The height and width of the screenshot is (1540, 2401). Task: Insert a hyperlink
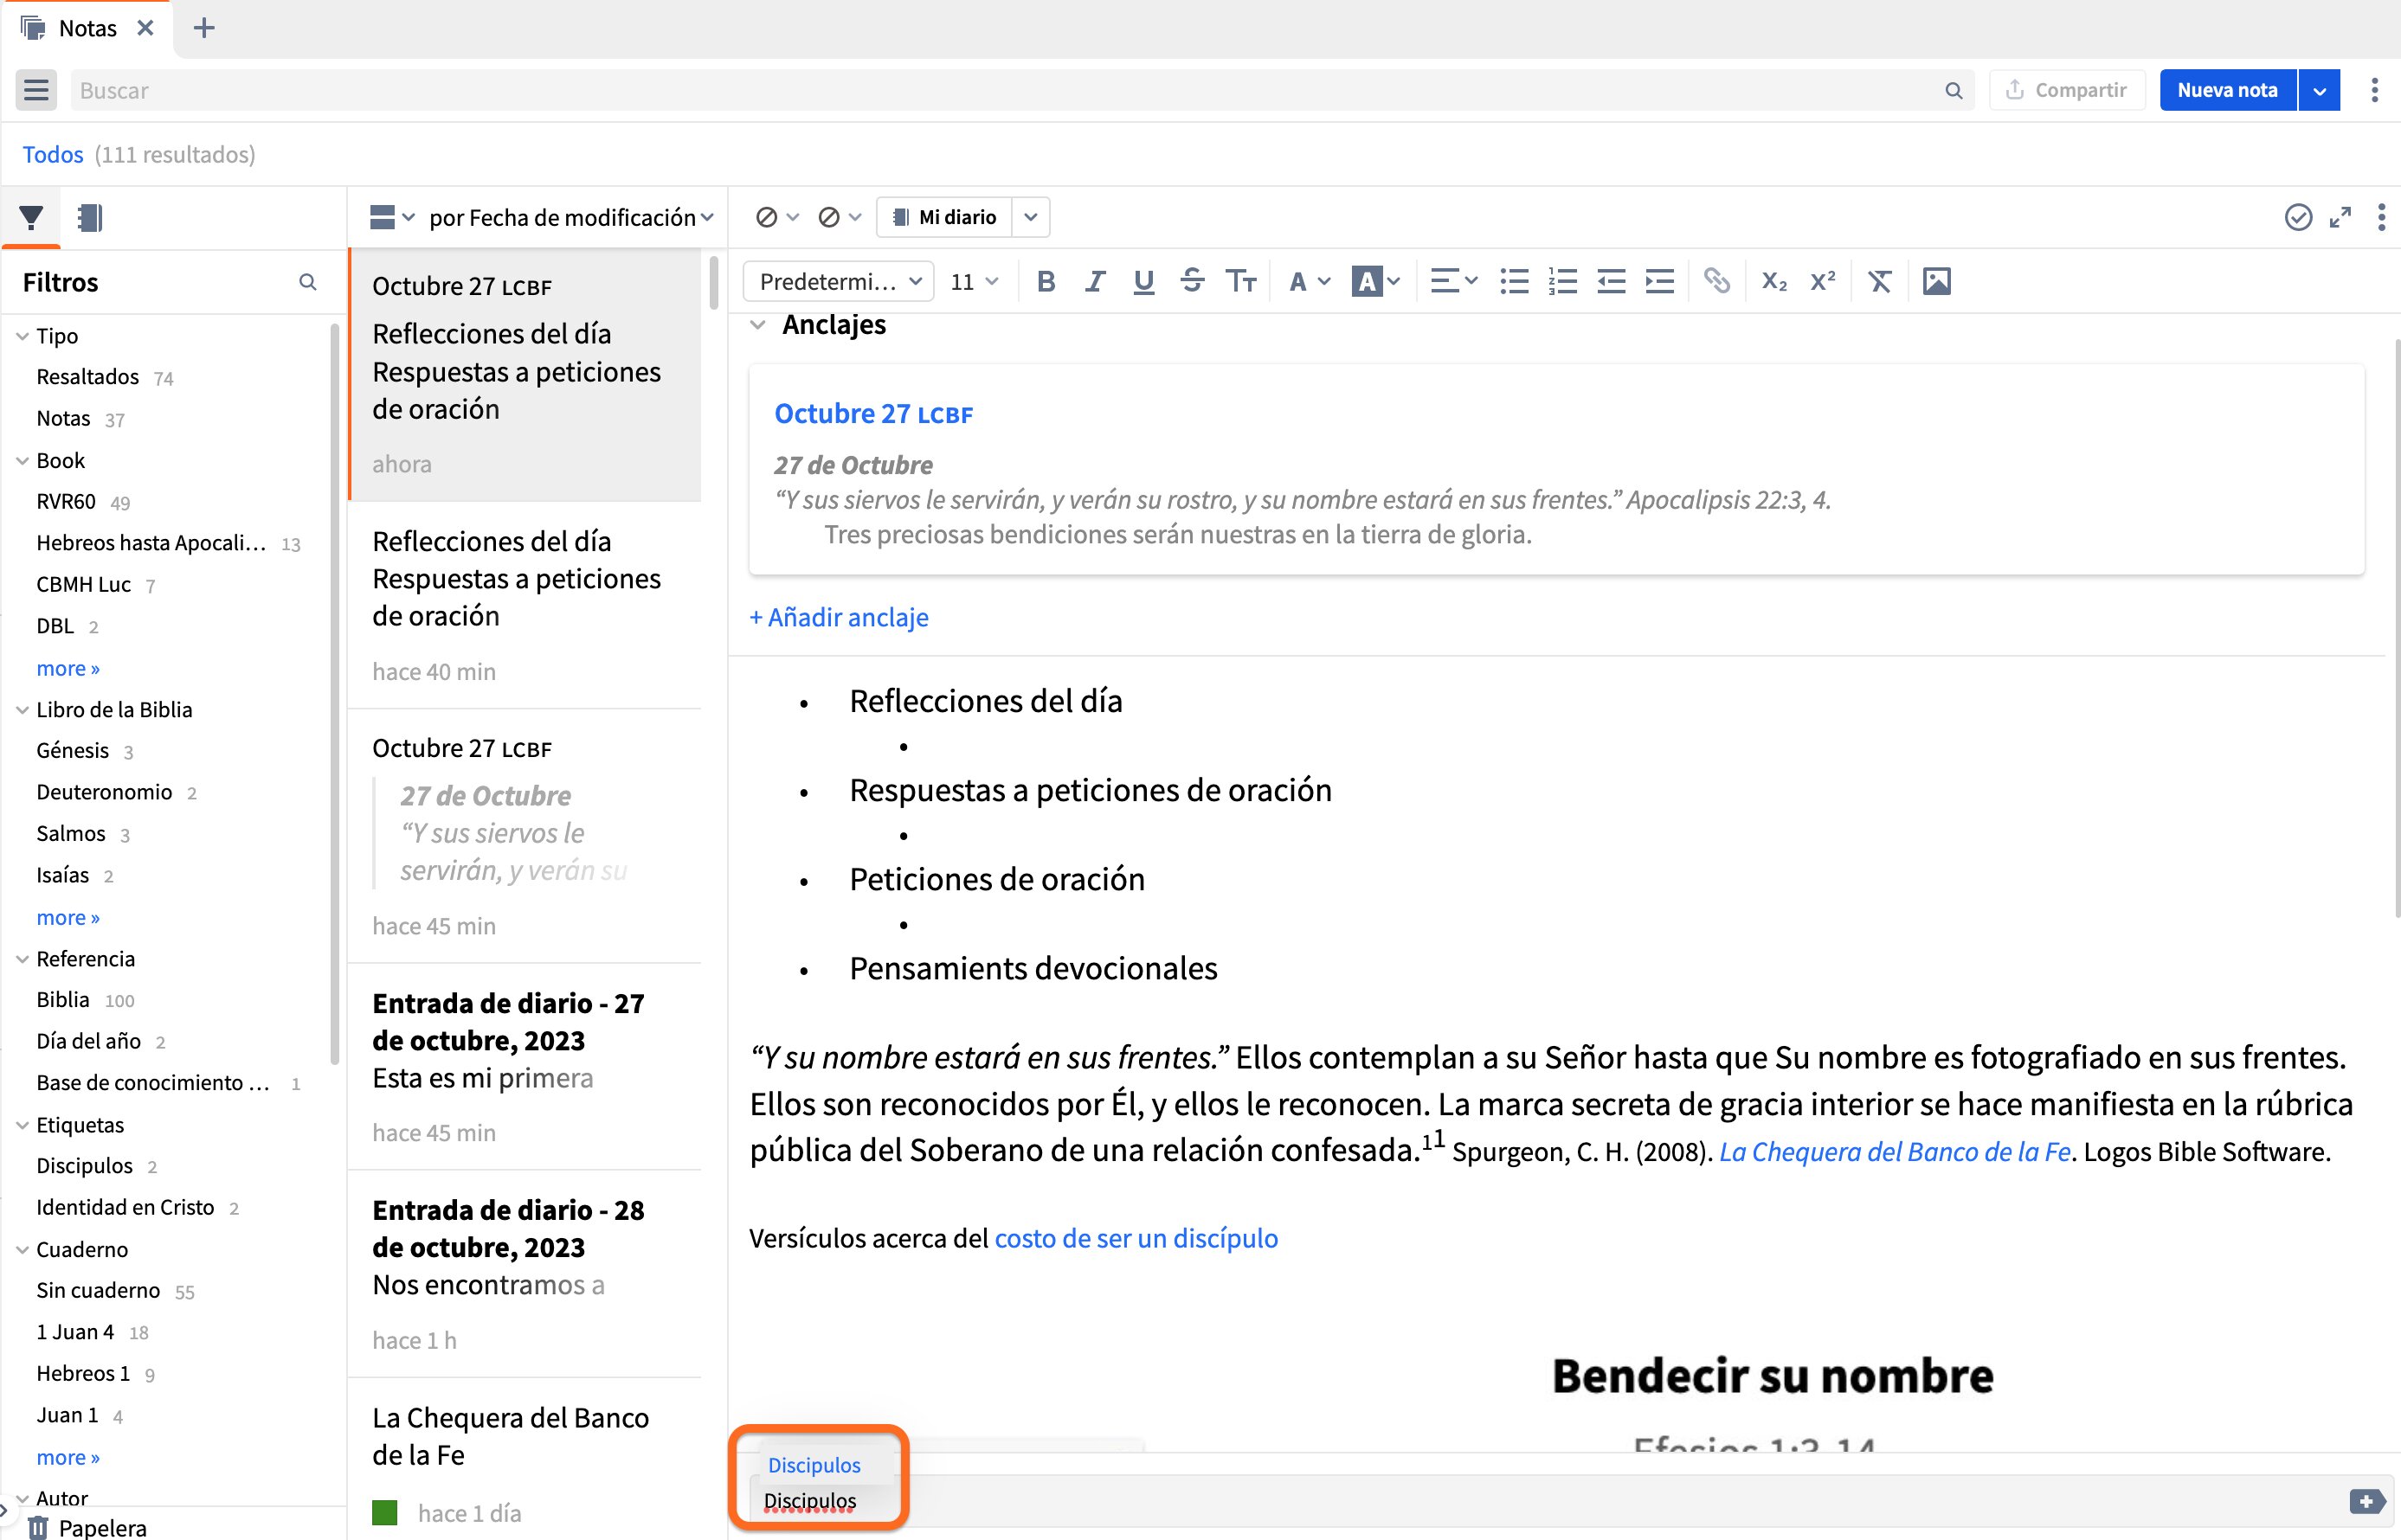[x=1716, y=281]
